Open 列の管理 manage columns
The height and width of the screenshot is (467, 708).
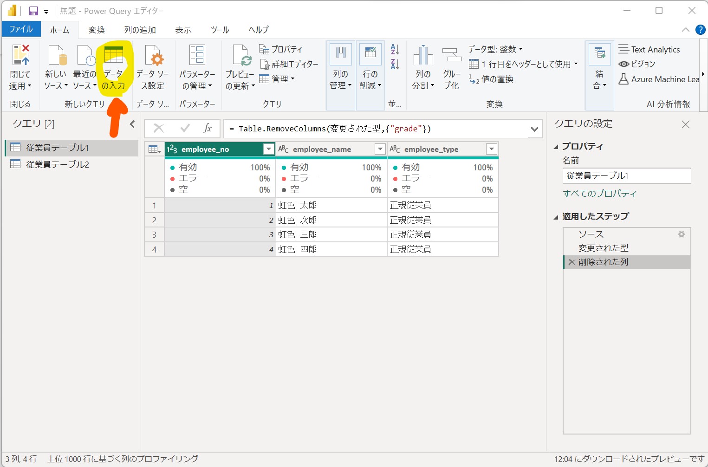coord(341,68)
